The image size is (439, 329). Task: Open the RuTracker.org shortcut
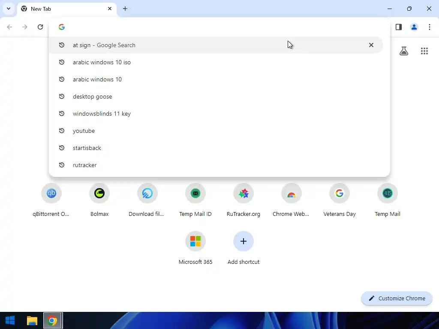click(x=244, y=200)
